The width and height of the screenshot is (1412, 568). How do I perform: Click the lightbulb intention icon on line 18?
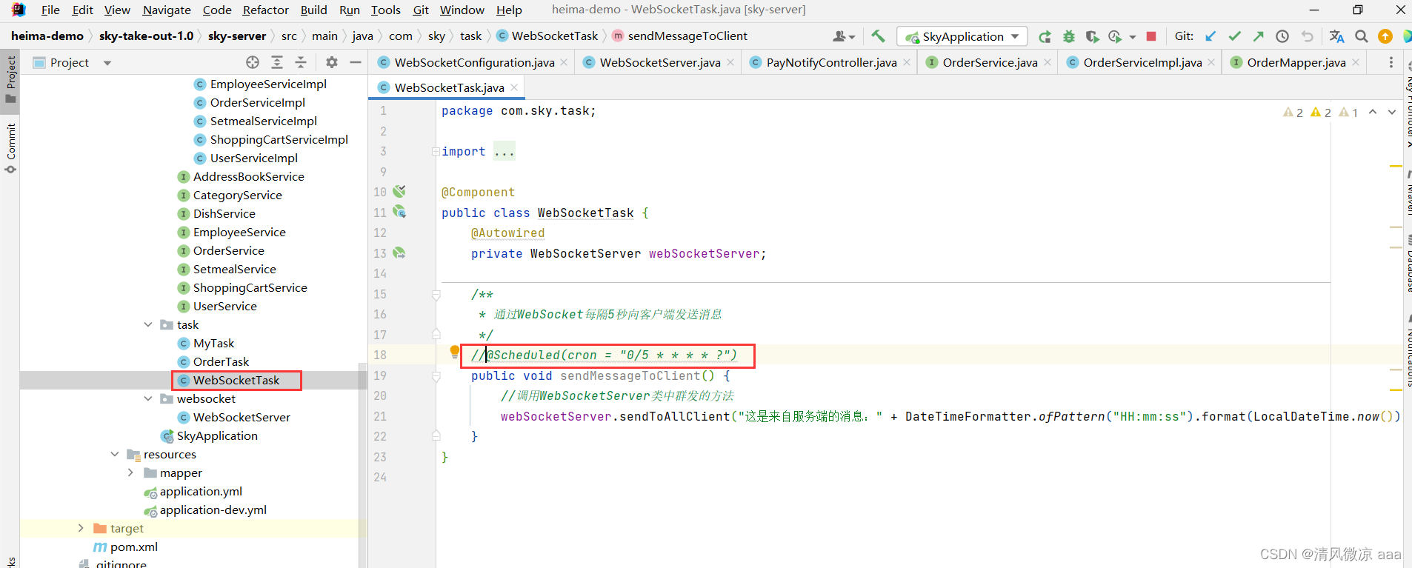(455, 352)
